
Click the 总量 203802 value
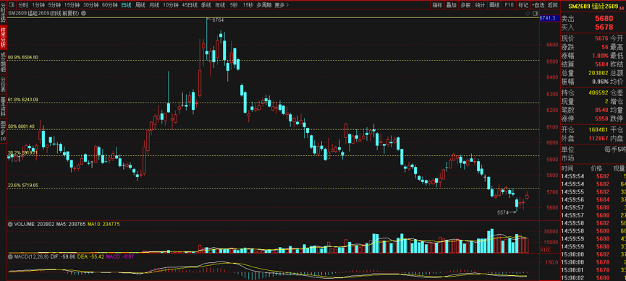598,73
